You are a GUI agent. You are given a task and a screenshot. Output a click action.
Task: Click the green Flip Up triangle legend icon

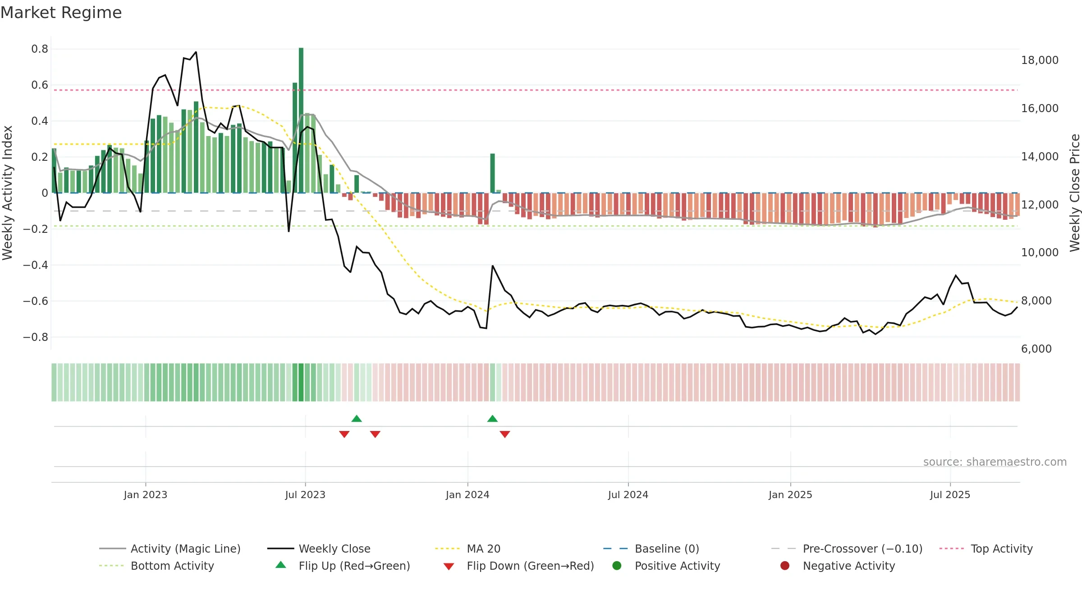pyautogui.click(x=280, y=565)
